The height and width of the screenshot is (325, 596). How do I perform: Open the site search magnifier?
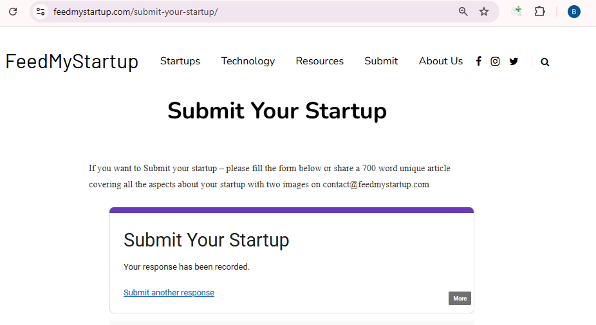point(545,62)
